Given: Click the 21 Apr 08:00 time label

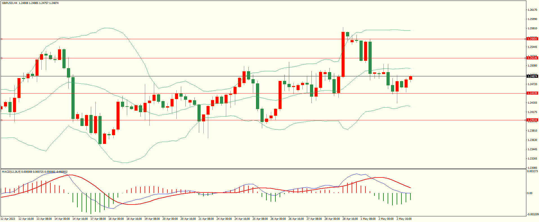Looking at the screenshot, I should [x=206, y=219].
